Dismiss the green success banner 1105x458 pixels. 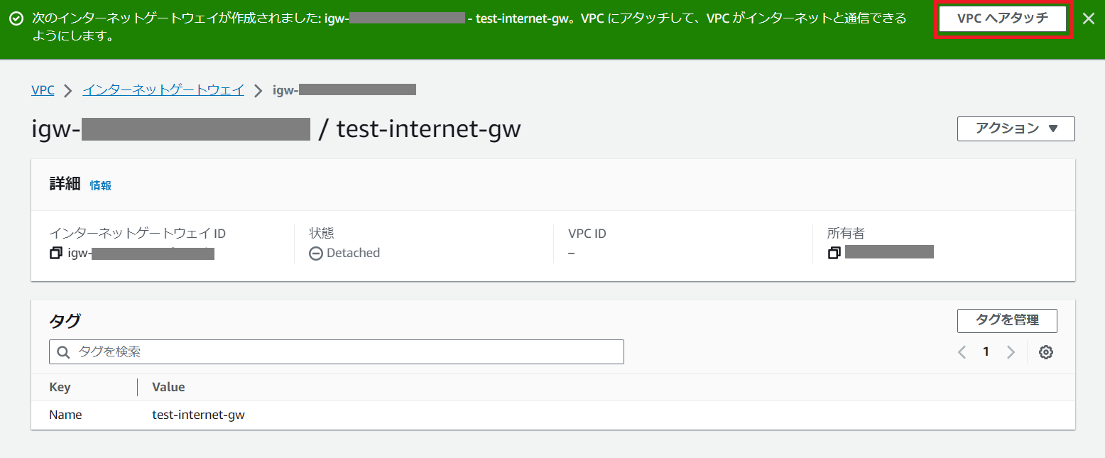pyautogui.click(x=1088, y=18)
